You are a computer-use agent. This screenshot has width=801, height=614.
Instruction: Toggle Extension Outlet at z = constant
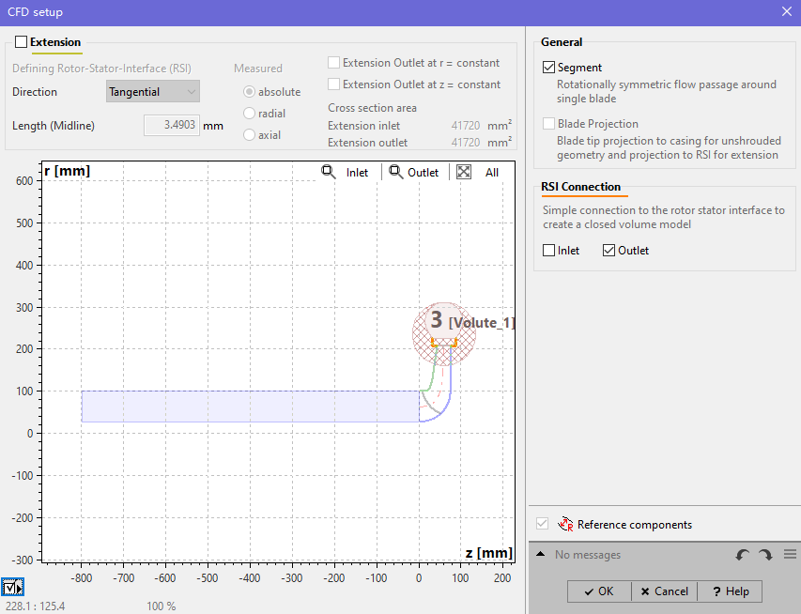(333, 84)
